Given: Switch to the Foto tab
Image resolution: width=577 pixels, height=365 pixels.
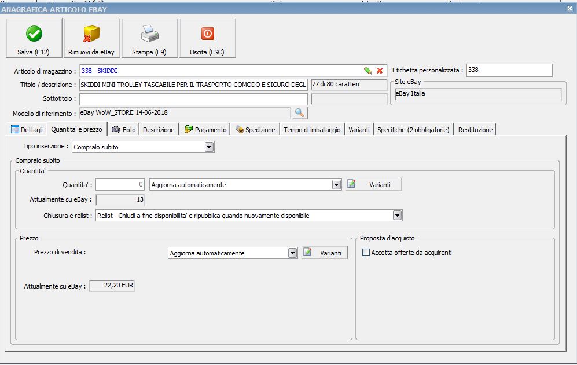Looking at the screenshot, I should pyautogui.click(x=124, y=130).
